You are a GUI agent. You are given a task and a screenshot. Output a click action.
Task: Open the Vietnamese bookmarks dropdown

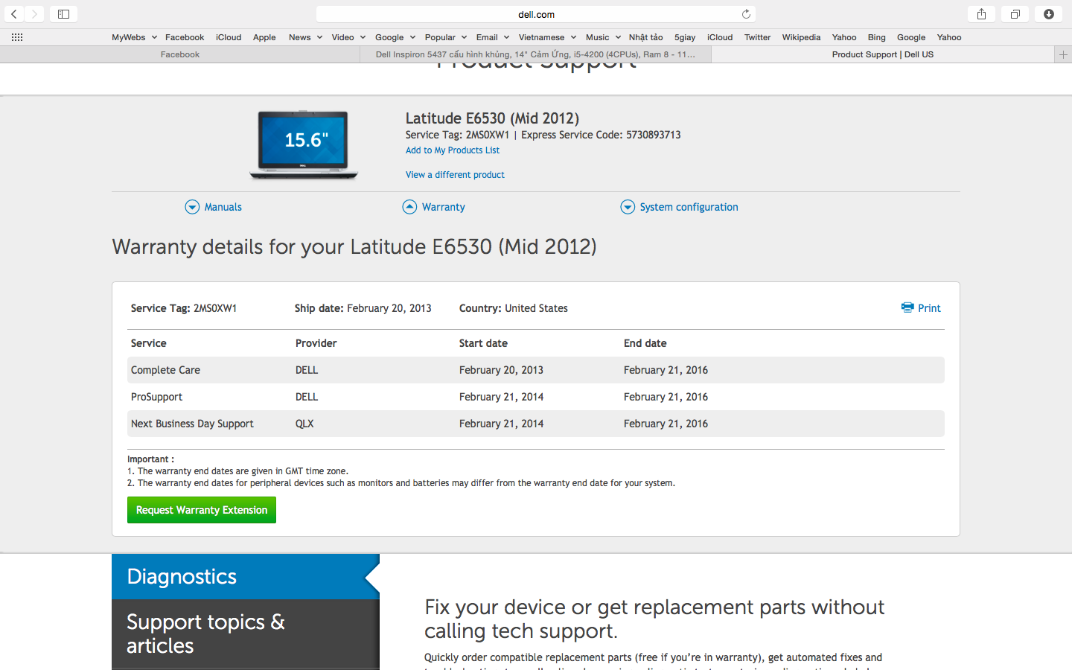pos(547,37)
